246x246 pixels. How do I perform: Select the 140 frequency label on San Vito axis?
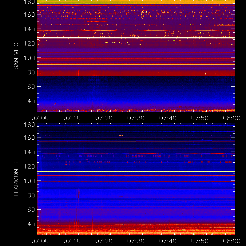click(29, 29)
